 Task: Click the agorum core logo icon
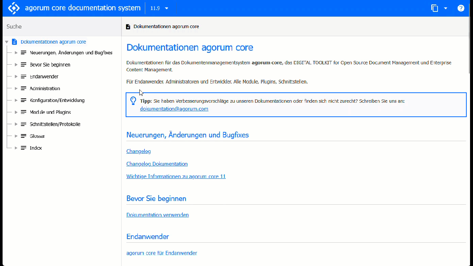(14, 8)
